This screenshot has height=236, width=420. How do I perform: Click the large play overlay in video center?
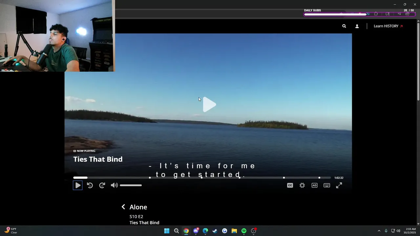[209, 105]
